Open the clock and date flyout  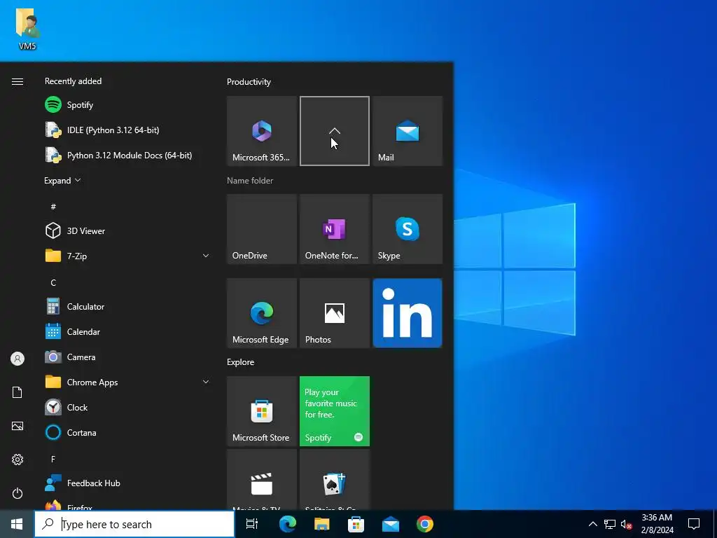pos(657,524)
